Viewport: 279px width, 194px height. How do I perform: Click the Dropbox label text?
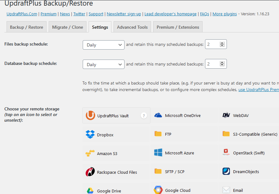(x=105, y=135)
